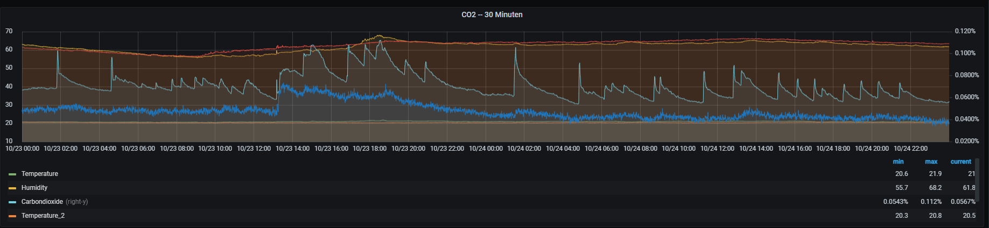This screenshot has width=989, height=228.
Task: Click the 10/24 22:00 time axis label
Action: coord(910,149)
